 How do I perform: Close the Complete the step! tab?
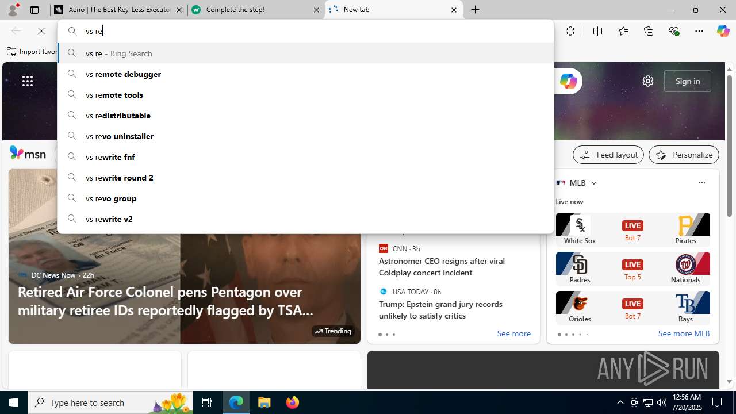[x=316, y=10]
